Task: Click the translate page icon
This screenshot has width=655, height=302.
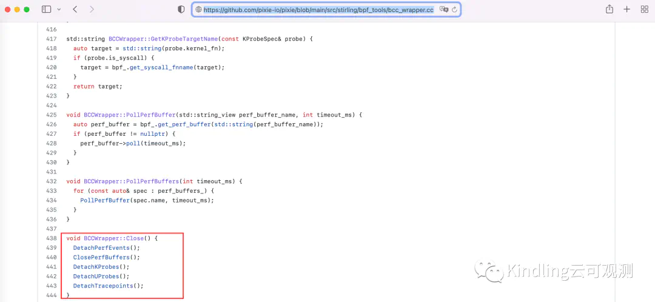Action: (443, 10)
